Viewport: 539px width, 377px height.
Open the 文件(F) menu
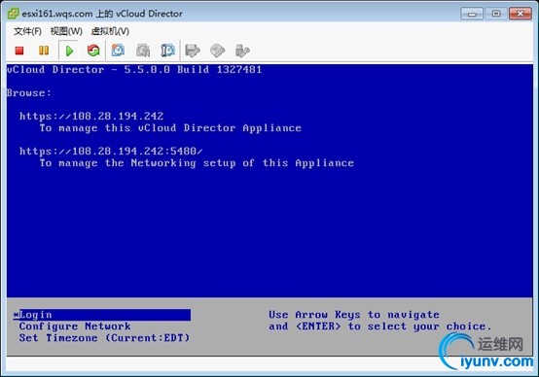coord(27,31)
